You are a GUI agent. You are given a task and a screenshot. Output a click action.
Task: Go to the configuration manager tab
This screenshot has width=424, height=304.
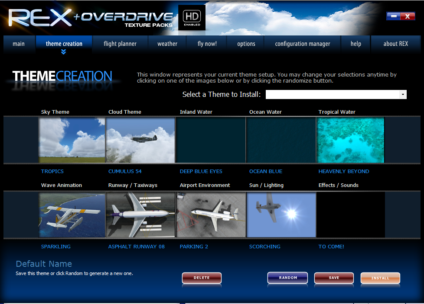[303, 44]
